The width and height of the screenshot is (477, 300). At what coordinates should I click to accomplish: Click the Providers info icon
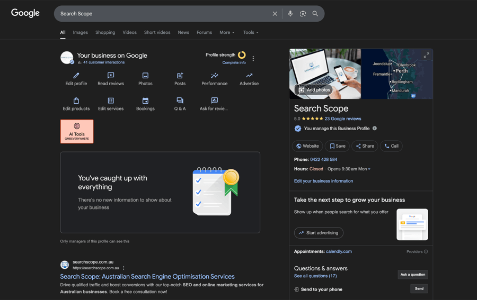coord(426,251)
